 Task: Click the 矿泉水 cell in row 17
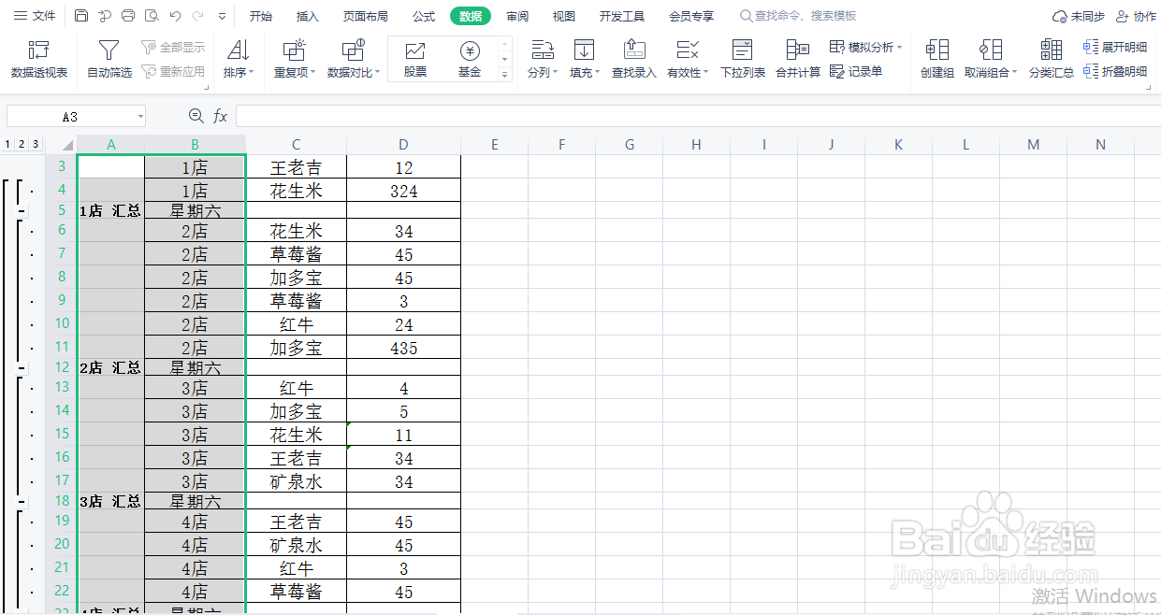pos(296,481)
